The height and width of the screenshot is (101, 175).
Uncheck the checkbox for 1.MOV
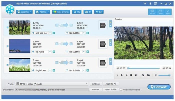(7, 27)
